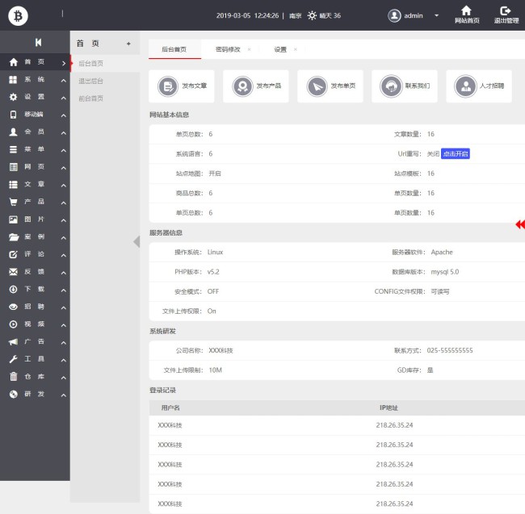Click the 退出管理 logout icon
Viewport: 525px width, 514px height.
click(x=506, y=10)
